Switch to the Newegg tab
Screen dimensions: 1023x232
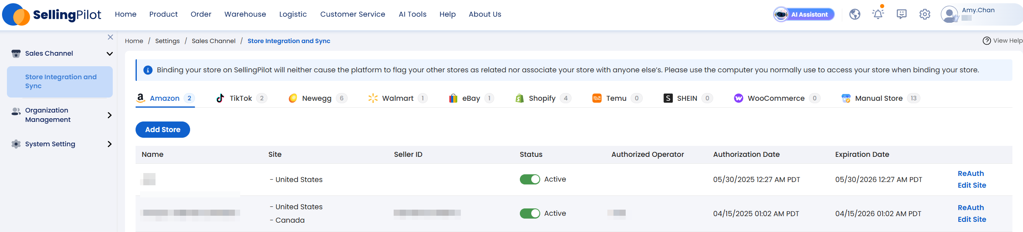pyautogui.click(x=318, y=98)
